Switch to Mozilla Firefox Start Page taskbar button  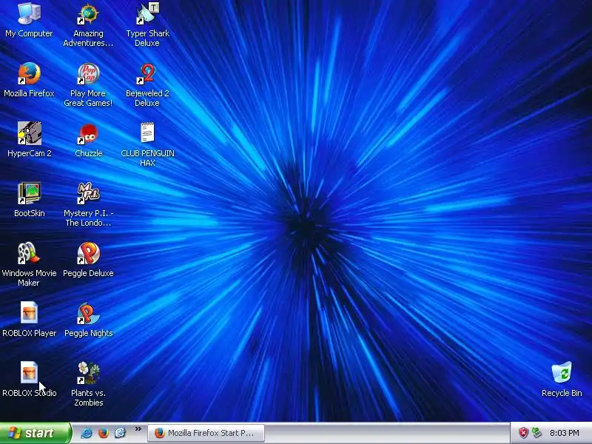(x=206, y=433)
